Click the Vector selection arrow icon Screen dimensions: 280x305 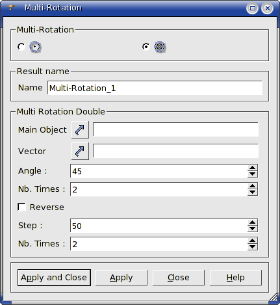tap(80, 151)
